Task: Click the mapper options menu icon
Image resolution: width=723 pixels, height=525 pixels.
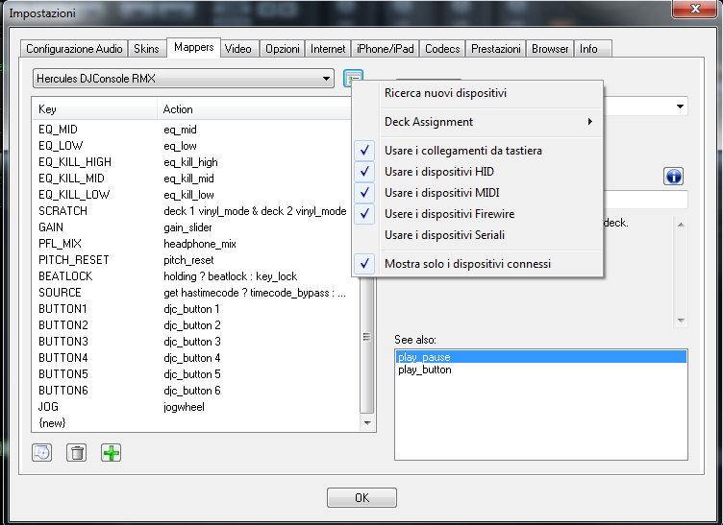Action: point(353,78)
